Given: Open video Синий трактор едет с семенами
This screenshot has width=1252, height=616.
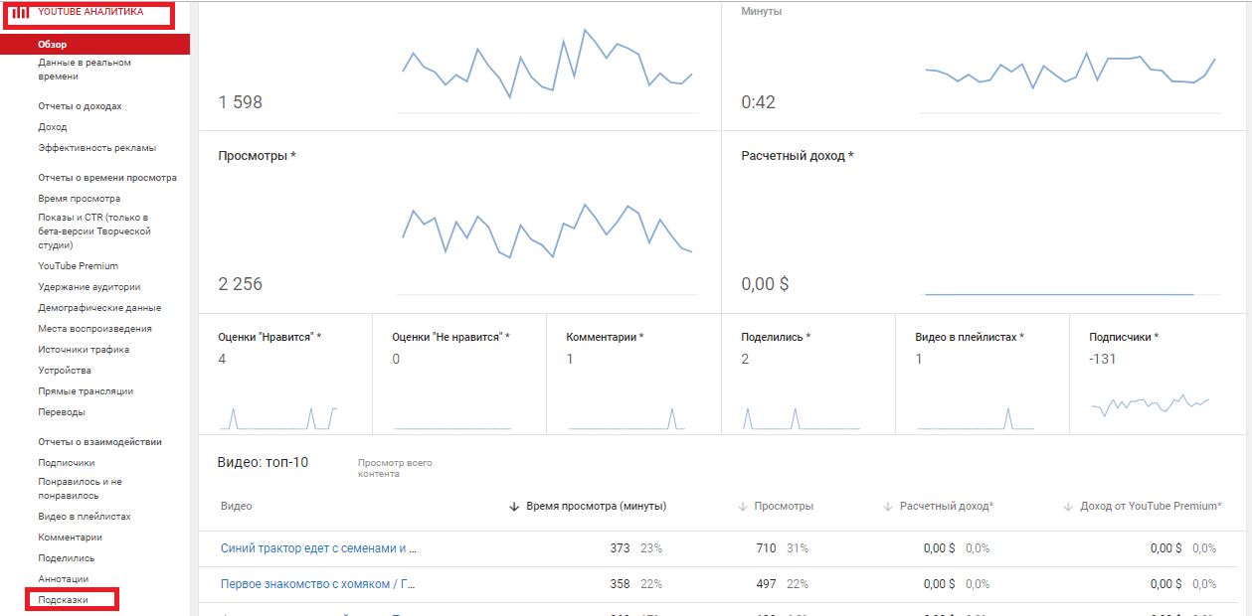Looking at the screenshot, I should coord(318,548).
